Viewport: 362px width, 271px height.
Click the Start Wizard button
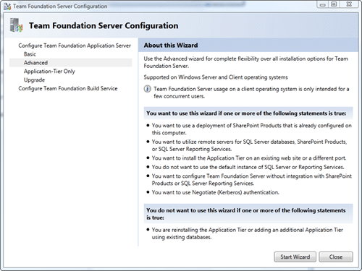pyautogui.click(x=295, y=257)
